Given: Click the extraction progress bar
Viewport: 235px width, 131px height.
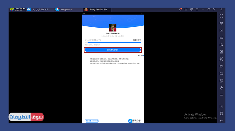Looking at the screenshot, I should pyautogui.click(x=114, y=43).
